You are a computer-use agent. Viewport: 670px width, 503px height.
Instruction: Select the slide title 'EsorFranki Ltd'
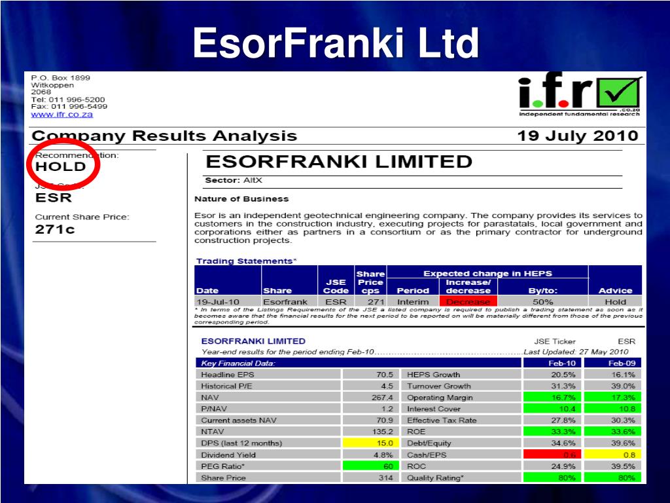click(336, 43)
